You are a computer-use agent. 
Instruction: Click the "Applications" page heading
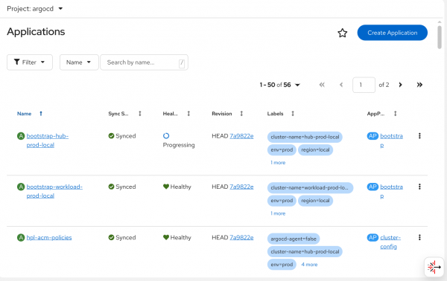(36, 32)
